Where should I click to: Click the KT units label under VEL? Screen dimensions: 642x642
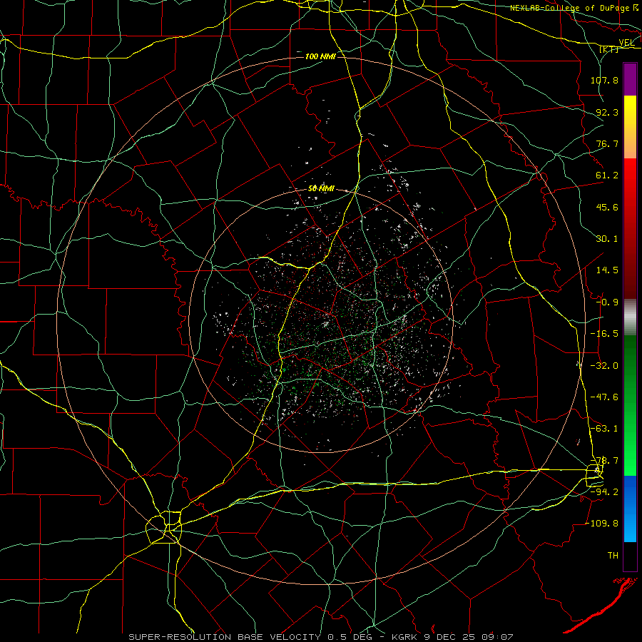[609, 49]
